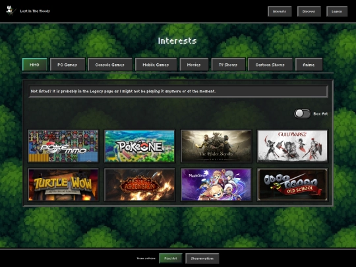
Task: Open the Turtle WoW game card
Action: pos(63,185)
